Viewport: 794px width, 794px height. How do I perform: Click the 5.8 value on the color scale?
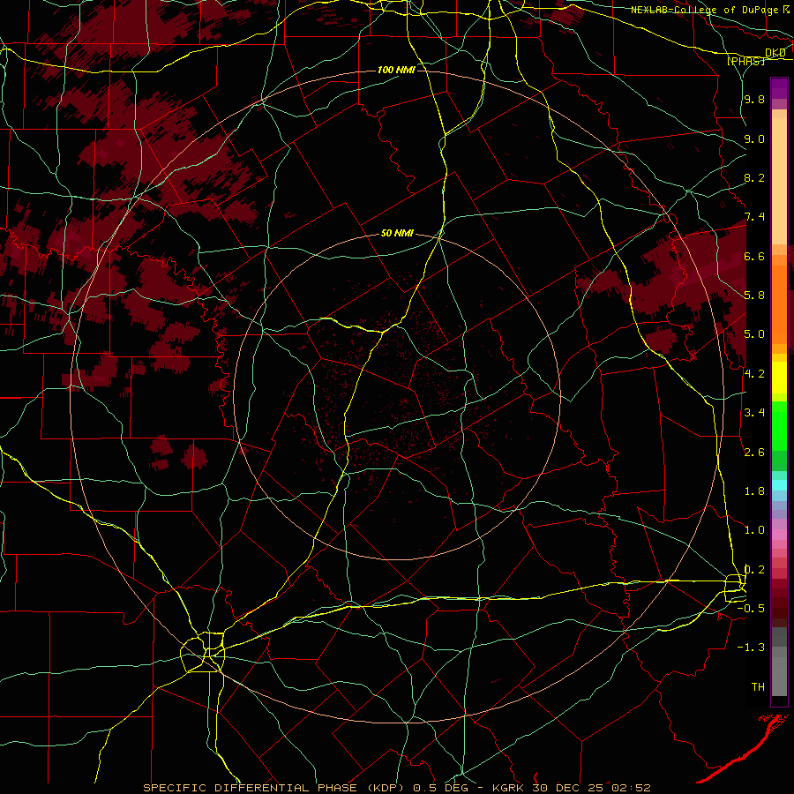754,296
